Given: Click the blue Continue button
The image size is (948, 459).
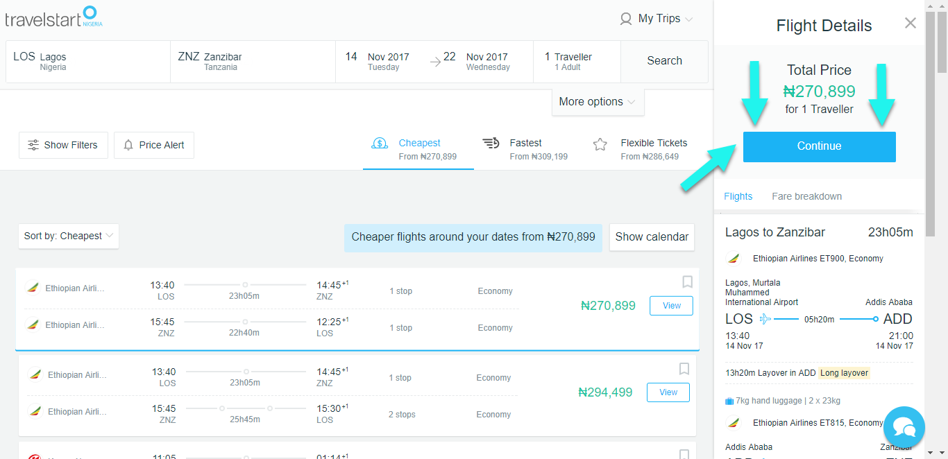Looking at the screenshot, I should click(x=819, y=146).
